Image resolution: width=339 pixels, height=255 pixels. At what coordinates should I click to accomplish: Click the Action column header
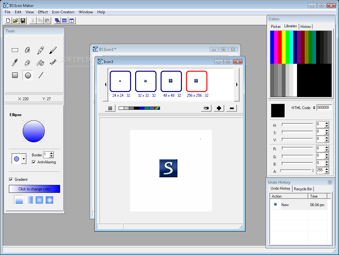[289, 196]
